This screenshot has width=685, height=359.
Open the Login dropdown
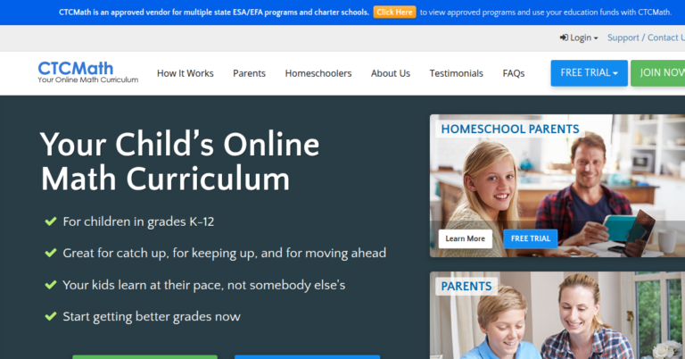579,38
